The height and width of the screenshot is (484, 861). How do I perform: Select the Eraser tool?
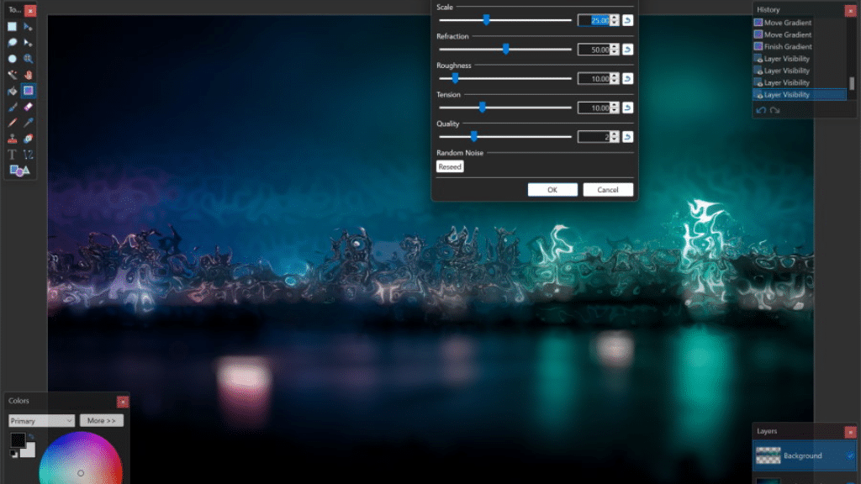coord(28,107)
